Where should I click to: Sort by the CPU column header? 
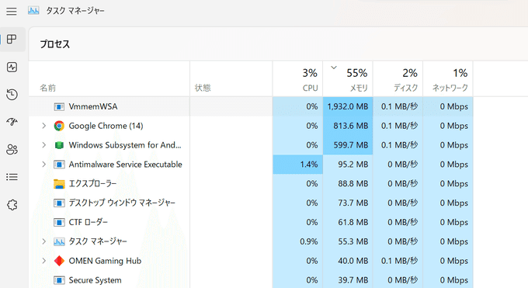[x=297, y=79]
